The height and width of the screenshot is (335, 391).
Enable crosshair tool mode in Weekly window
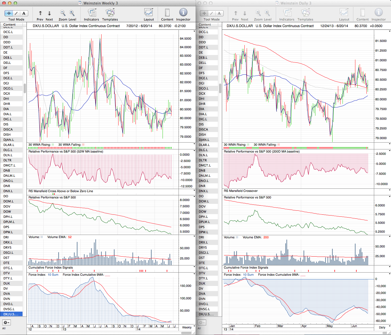[9, 13]
